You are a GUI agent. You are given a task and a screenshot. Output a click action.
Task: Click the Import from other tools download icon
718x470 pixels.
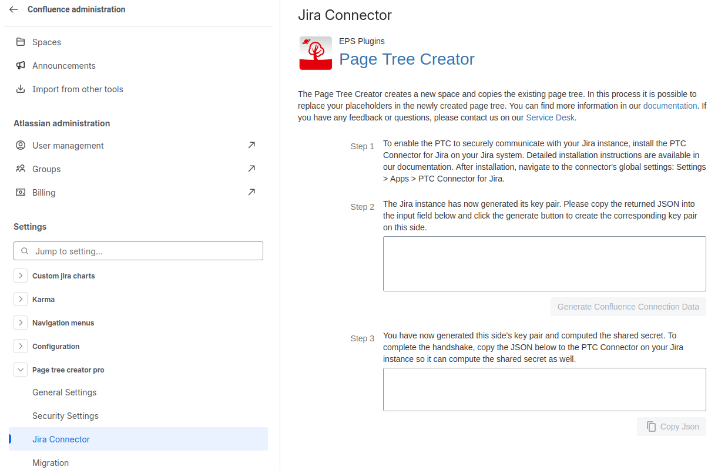pyautogui.click(x=21, y=89)
